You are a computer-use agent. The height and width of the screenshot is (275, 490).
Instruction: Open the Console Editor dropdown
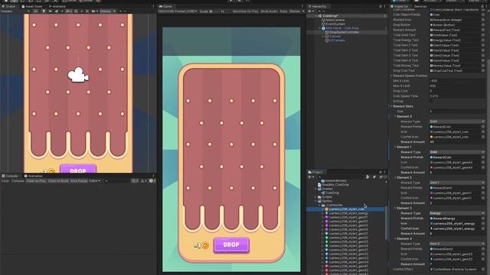point(95,181)
